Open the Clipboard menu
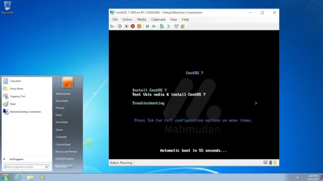Viewport: 323px width, 181px height. coord(158,19)
